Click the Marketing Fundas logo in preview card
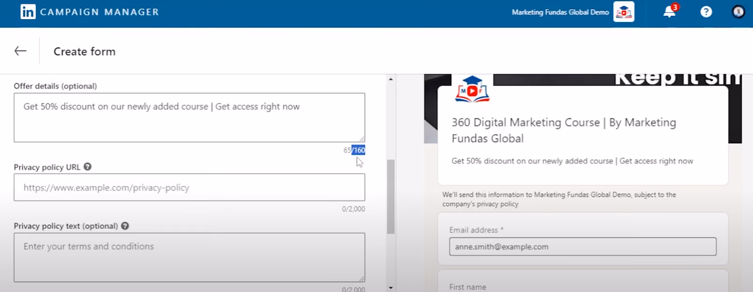Viewport: 753px width, 292px height. pyautogui.click(x=472, y=89)
